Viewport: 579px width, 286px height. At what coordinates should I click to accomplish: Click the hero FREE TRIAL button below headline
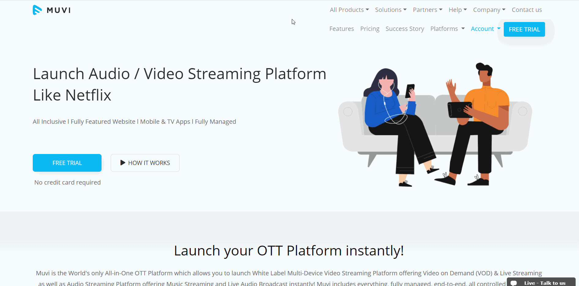tap(67, 163)
